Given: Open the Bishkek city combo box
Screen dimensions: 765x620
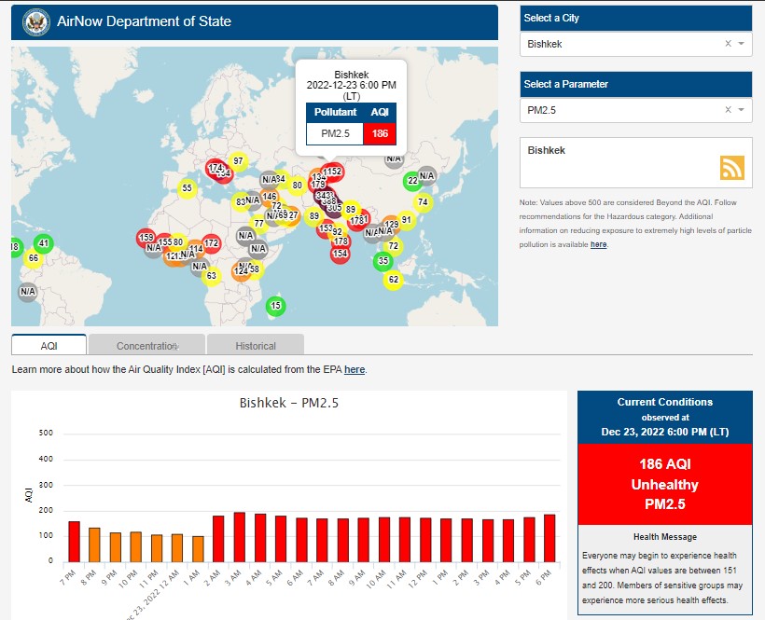Looking at the screenshot, I should tap(623, 44).
